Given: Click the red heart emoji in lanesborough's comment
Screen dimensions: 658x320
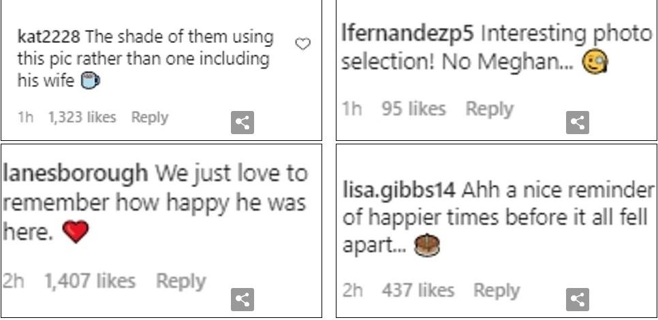Looking at the screenshot, I should [75, 234].
